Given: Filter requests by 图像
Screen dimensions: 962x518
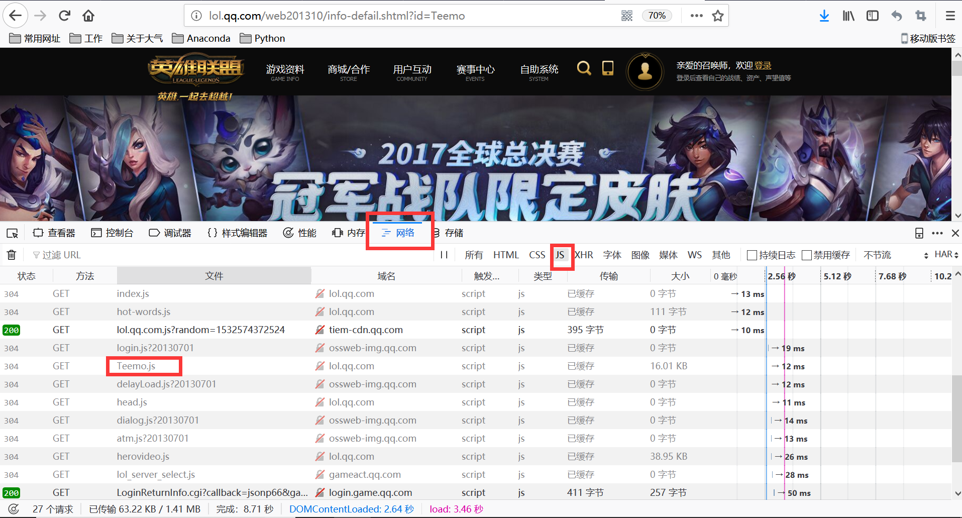Looking at the screenshot, I should pos(640,255).
